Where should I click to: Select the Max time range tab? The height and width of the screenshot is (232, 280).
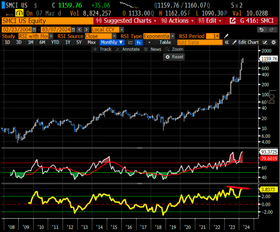tap(91, 42)
